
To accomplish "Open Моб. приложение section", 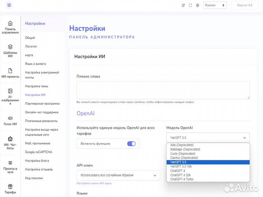I will coord(38,143).
